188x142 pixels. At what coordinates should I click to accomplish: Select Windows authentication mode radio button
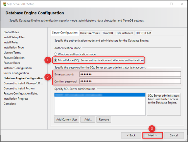coord(55,54)
